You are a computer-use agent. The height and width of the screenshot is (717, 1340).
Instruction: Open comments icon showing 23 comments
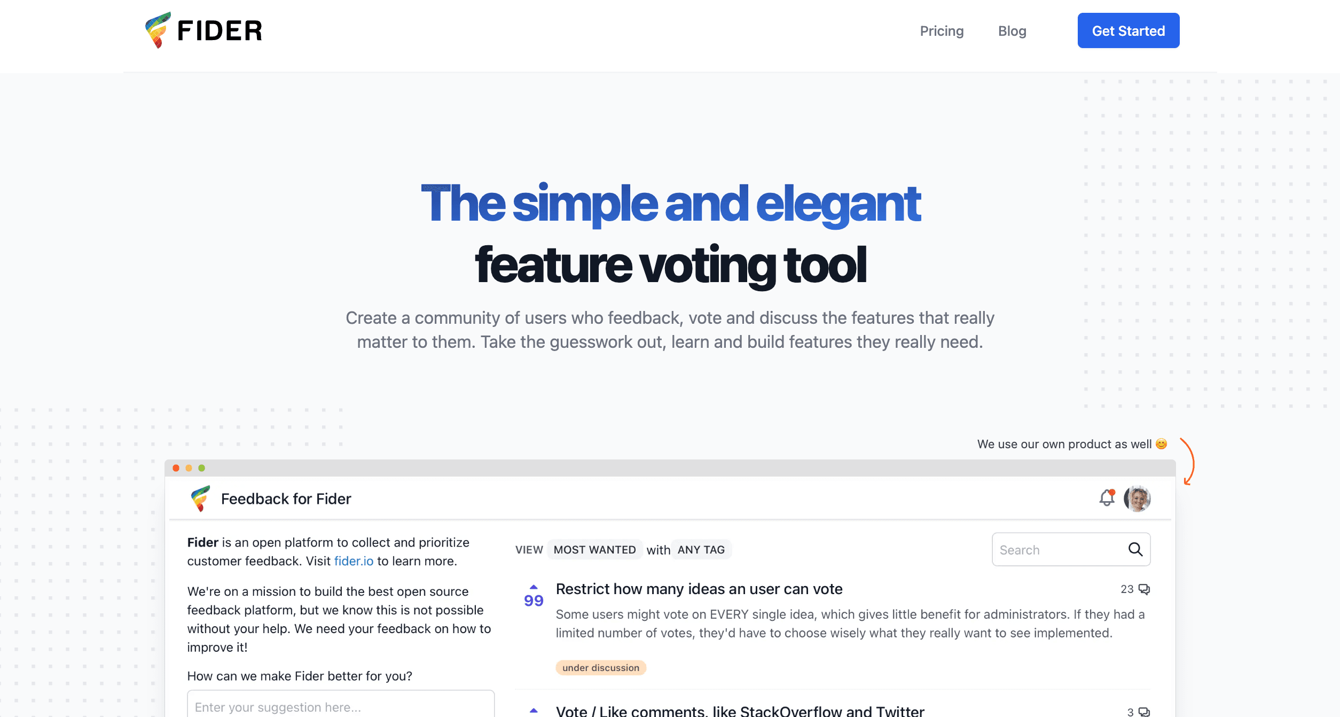[x=1144, y=589]
